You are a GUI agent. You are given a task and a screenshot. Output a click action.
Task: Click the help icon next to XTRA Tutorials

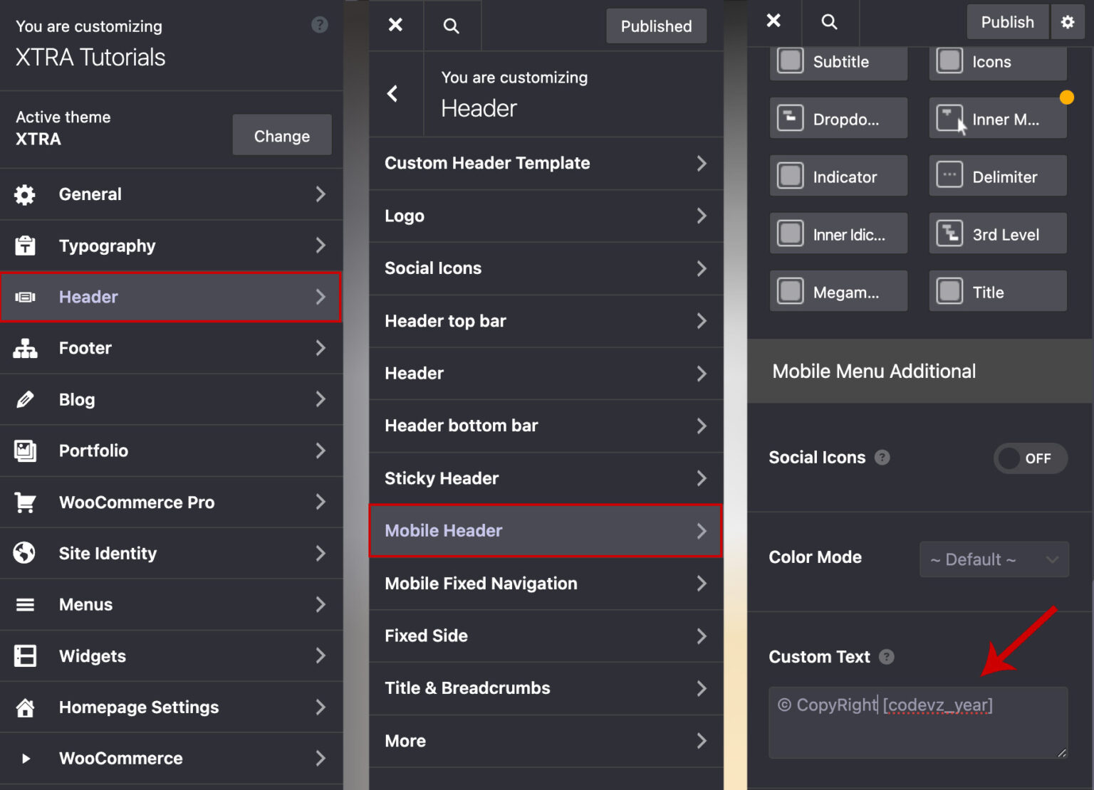click(x=319, y=25)
